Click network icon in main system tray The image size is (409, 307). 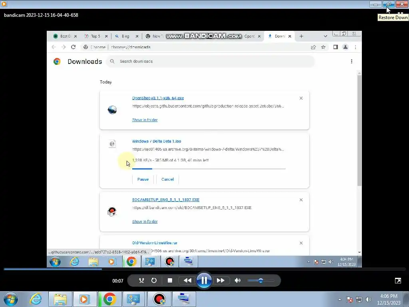point(359,300)
